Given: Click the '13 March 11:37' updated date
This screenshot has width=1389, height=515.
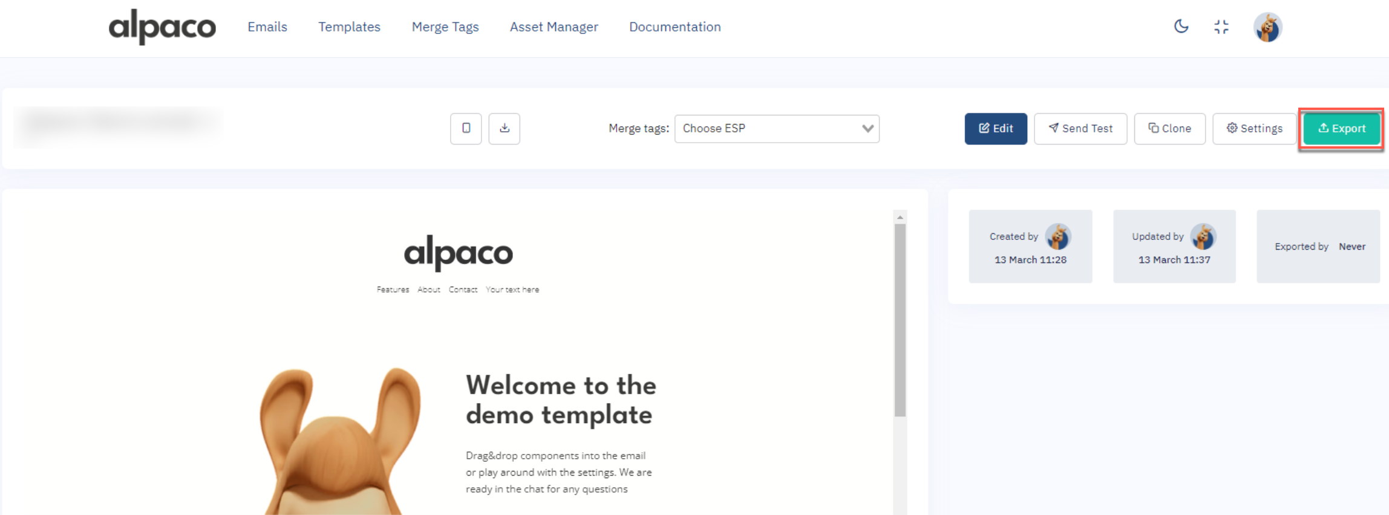Looking at the screenshot, I should click(x=1174, y=259).
